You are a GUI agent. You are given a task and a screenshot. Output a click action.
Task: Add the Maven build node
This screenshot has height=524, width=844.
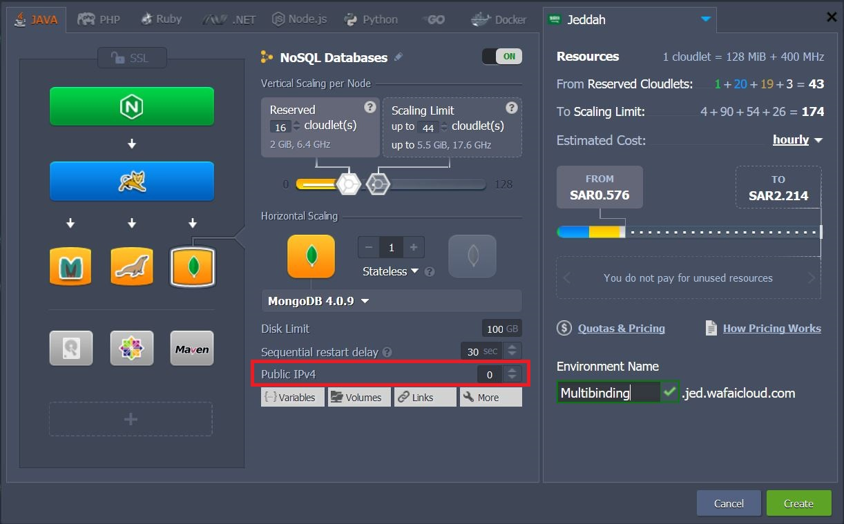pos(192,348)
